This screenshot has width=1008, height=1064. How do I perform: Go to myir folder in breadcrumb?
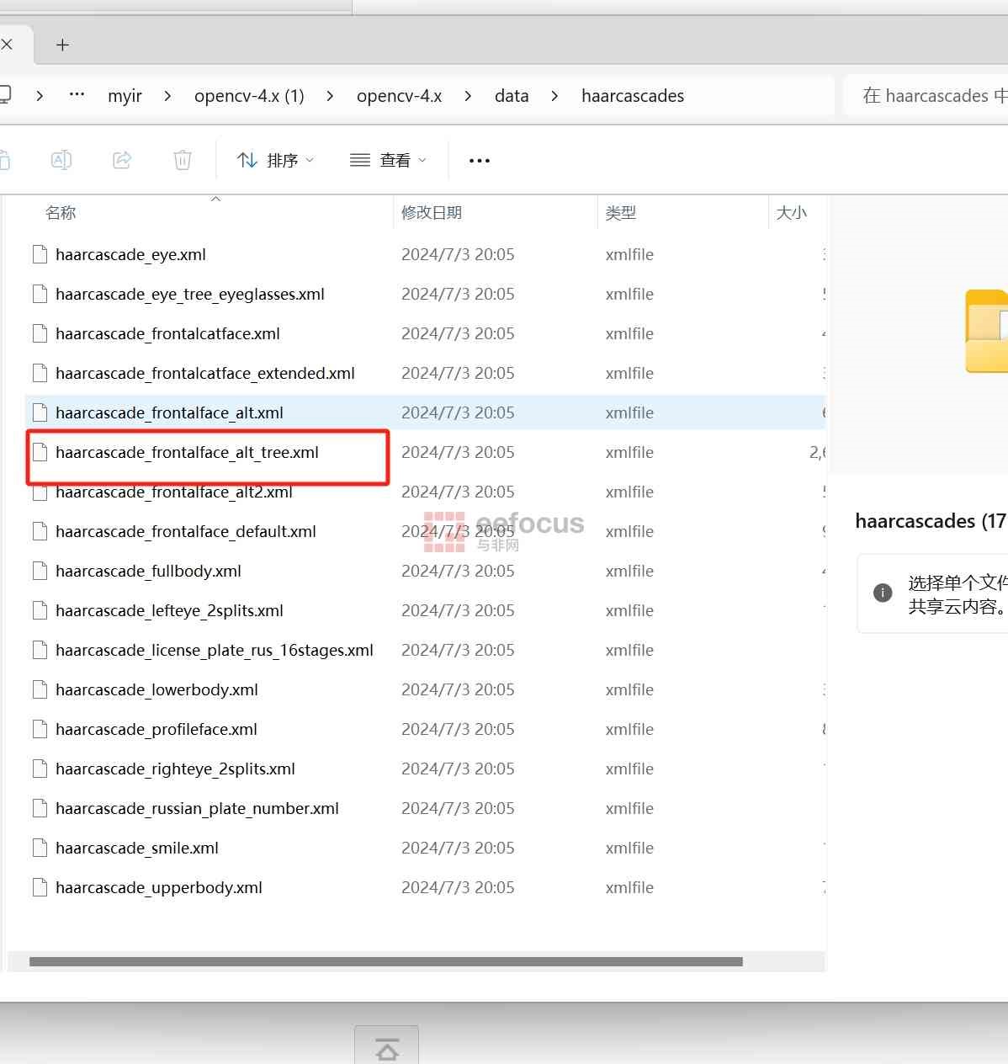coord(125,96)
